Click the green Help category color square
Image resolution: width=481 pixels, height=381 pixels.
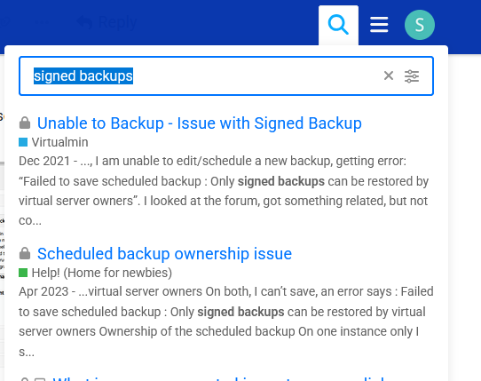coord(23,273)
